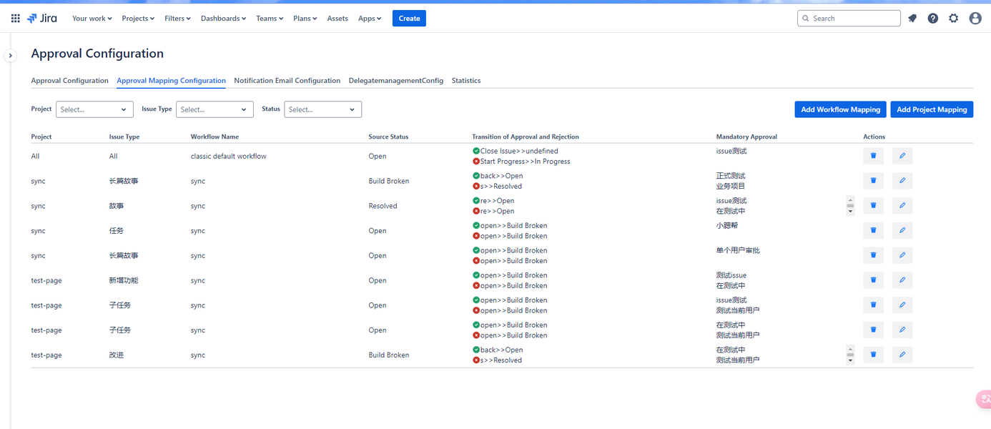Viewport: 991px width, 429px height.
Task: Open the DelegatemanagementConfig tab
Action: pyautogui.click(x=396, y=81)
